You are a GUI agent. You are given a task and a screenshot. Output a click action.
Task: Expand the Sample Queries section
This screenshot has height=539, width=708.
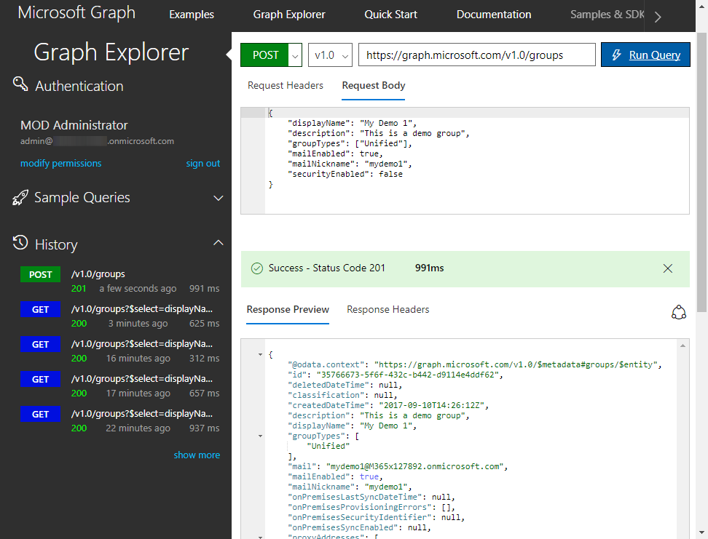218,198
